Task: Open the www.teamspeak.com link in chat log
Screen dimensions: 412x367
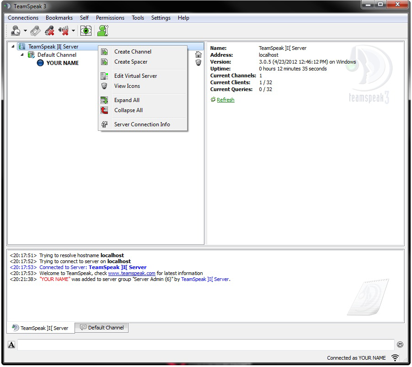Action: point(132,273)
